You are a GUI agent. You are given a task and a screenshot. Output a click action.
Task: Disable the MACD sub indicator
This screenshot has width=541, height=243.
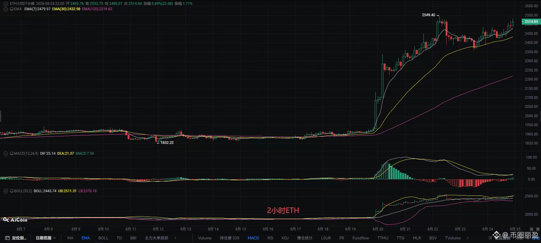point(253,238)
